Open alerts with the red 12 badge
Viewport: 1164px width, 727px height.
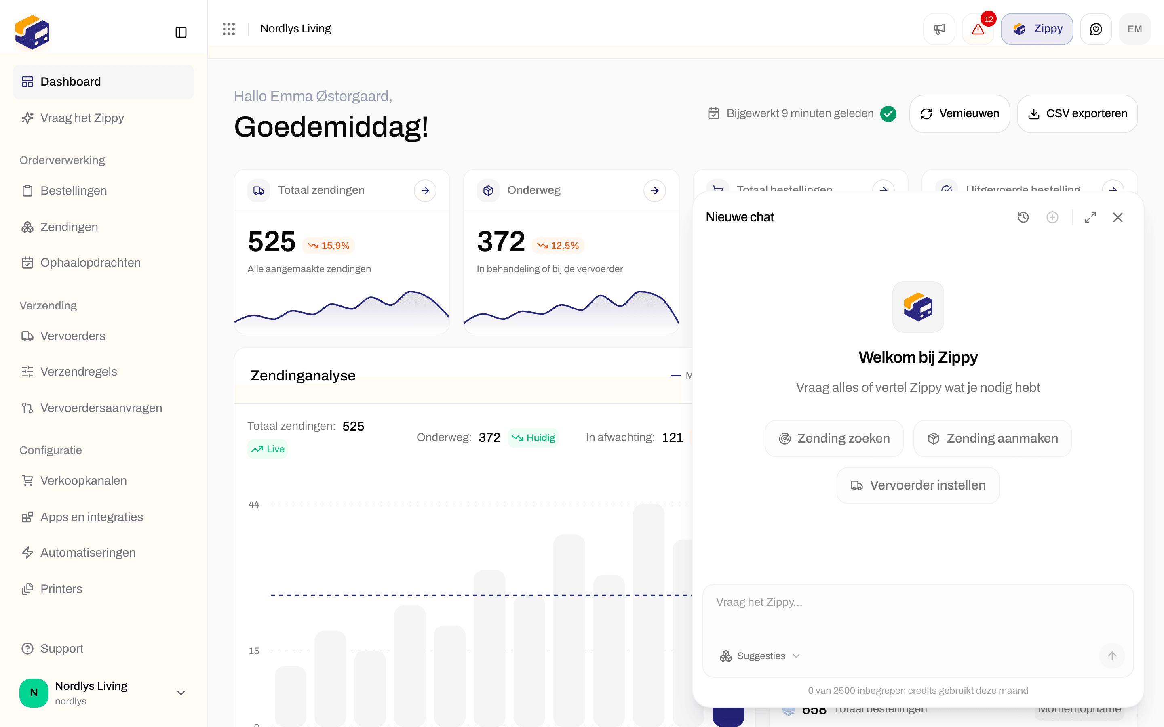pyautogui.click(x=978, y=29)
